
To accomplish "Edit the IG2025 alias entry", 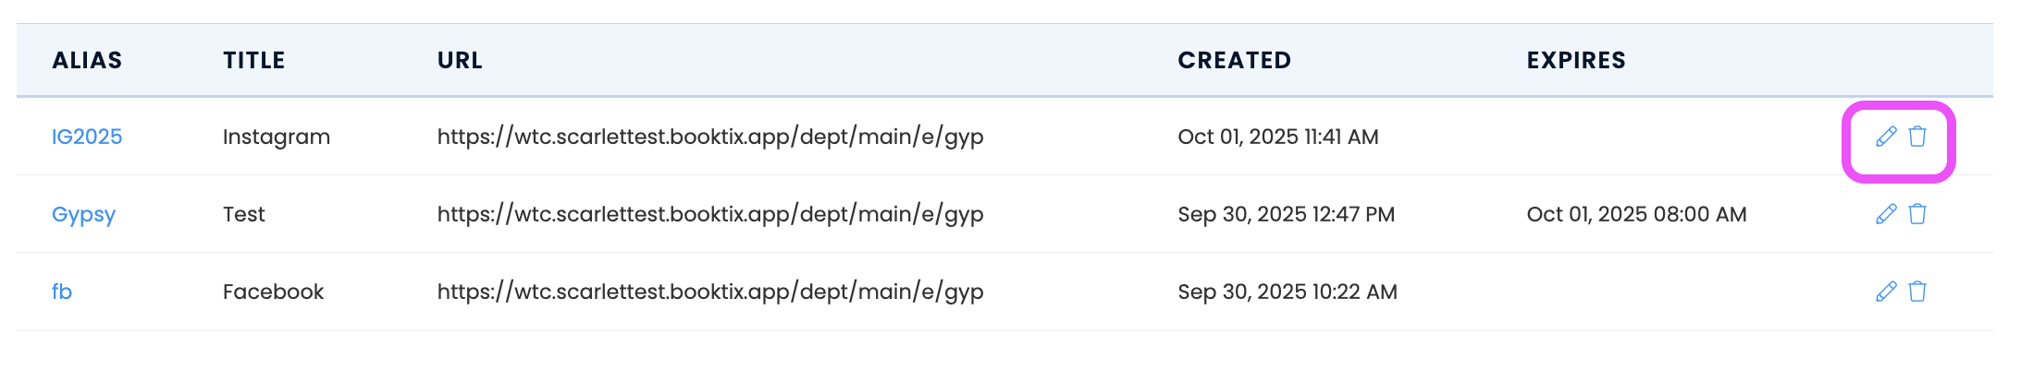I will [1886, 137].
